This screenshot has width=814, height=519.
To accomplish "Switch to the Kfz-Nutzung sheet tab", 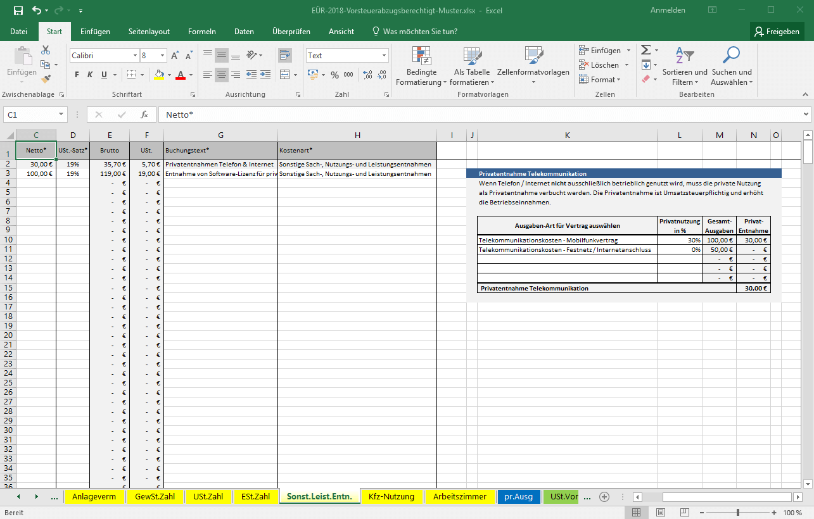I will point(391,497).
